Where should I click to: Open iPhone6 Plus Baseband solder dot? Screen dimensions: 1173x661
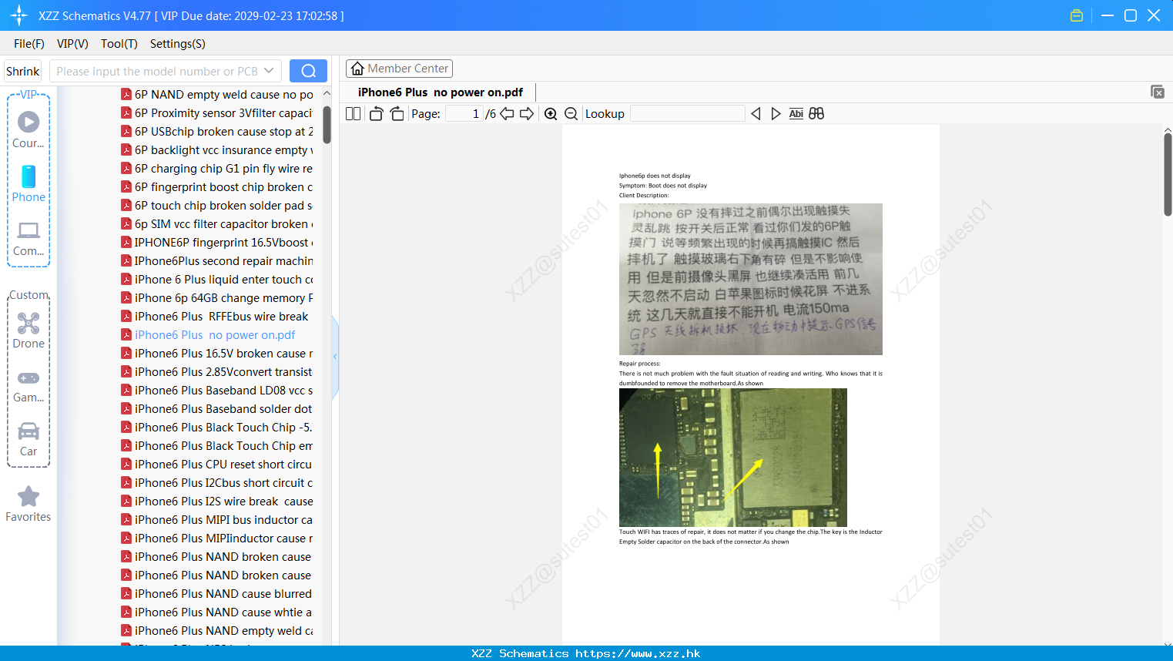217,409
